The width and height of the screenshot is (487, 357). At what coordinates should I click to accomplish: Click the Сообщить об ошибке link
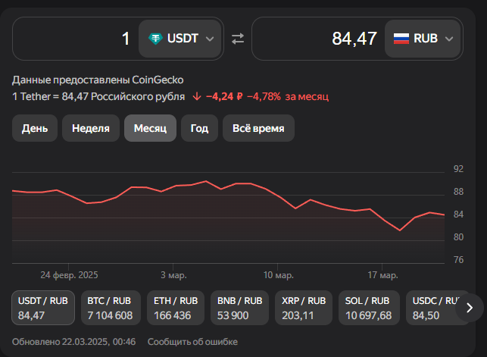[192, 342]
